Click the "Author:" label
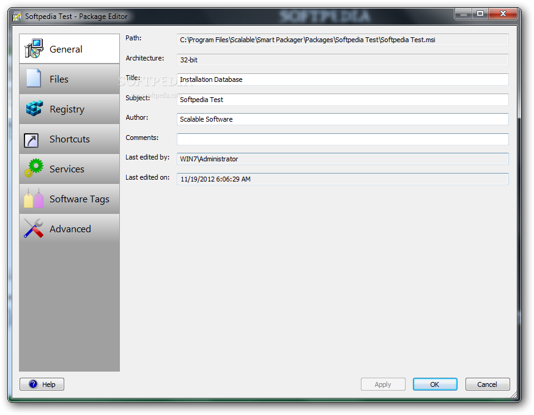 click(x=137, y=117)
